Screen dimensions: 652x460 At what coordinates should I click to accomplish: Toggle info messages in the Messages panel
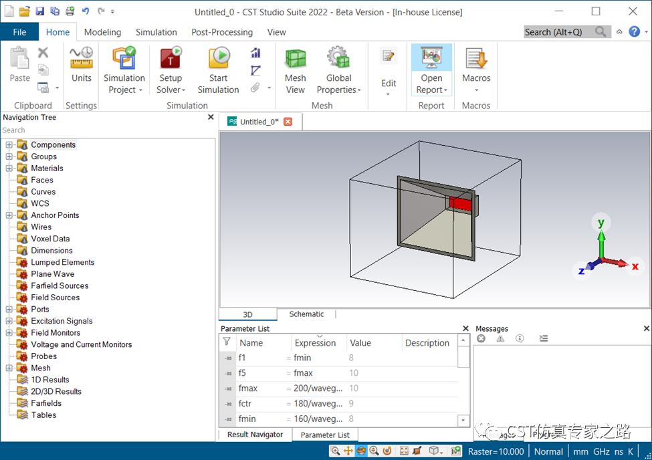point(520,338)
